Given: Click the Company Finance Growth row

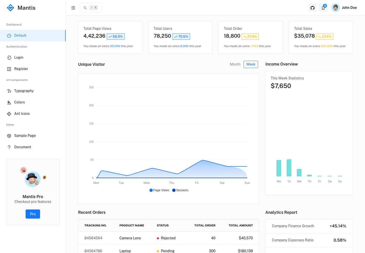Looking at the screenshot, I should coord(309,226).
